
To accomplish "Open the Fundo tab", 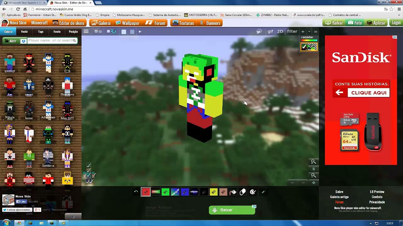I will tap(57, 32).
